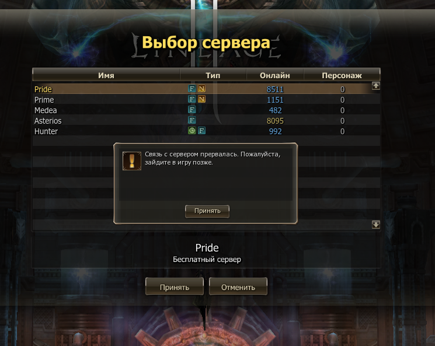Image resolution: width=435 pixels, height=346 pixels.
Task: Sort servers by Онлайн column header
Action: (275, 75)
